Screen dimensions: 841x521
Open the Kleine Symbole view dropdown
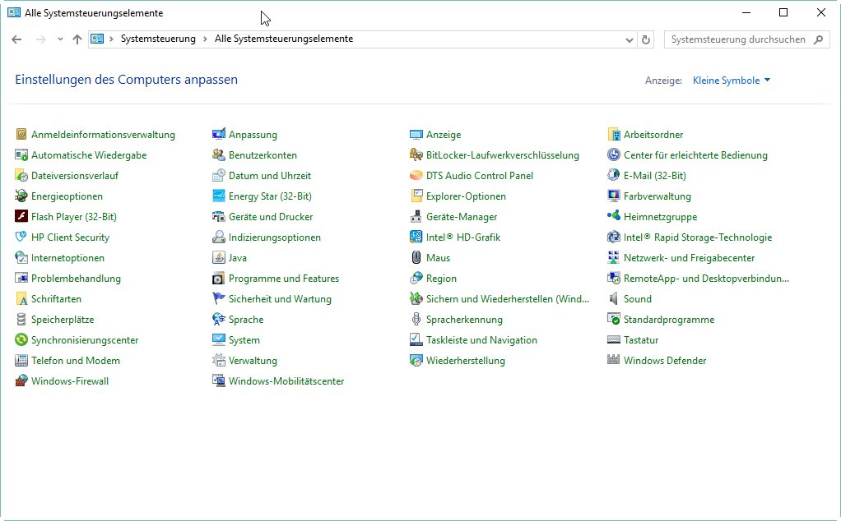tap(732, 81)
